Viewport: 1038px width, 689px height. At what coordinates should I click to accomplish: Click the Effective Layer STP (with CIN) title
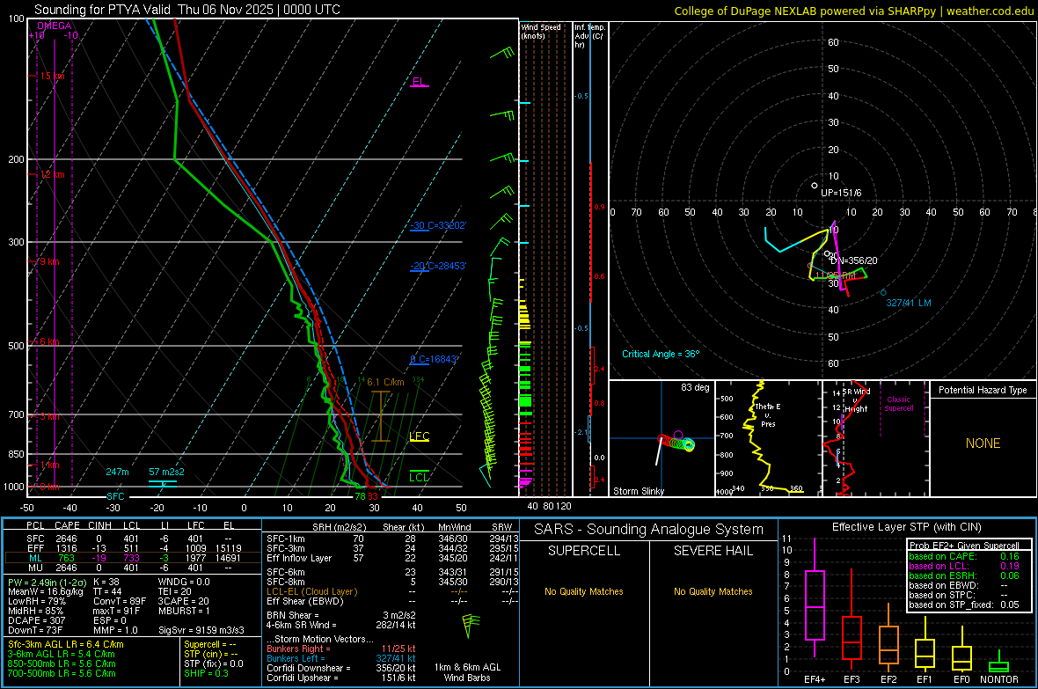907,527
